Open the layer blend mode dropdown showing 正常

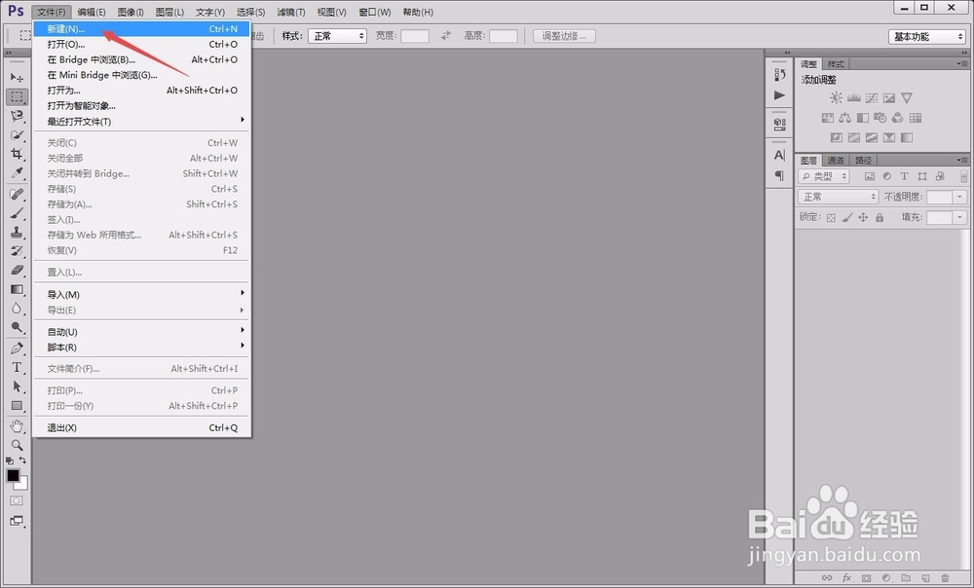click(x=838, y=197)
